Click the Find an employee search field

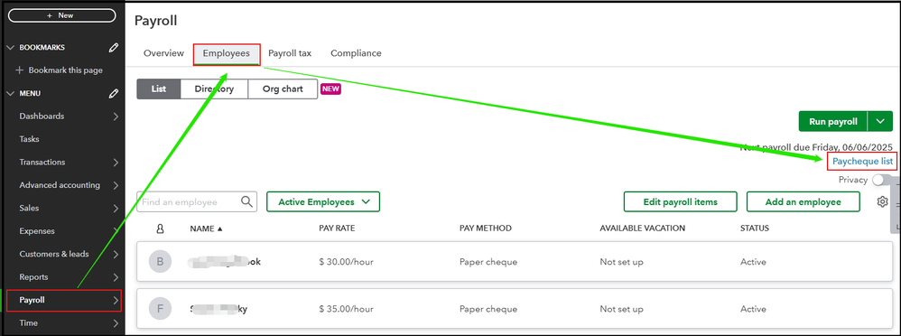tap(190, 202)
